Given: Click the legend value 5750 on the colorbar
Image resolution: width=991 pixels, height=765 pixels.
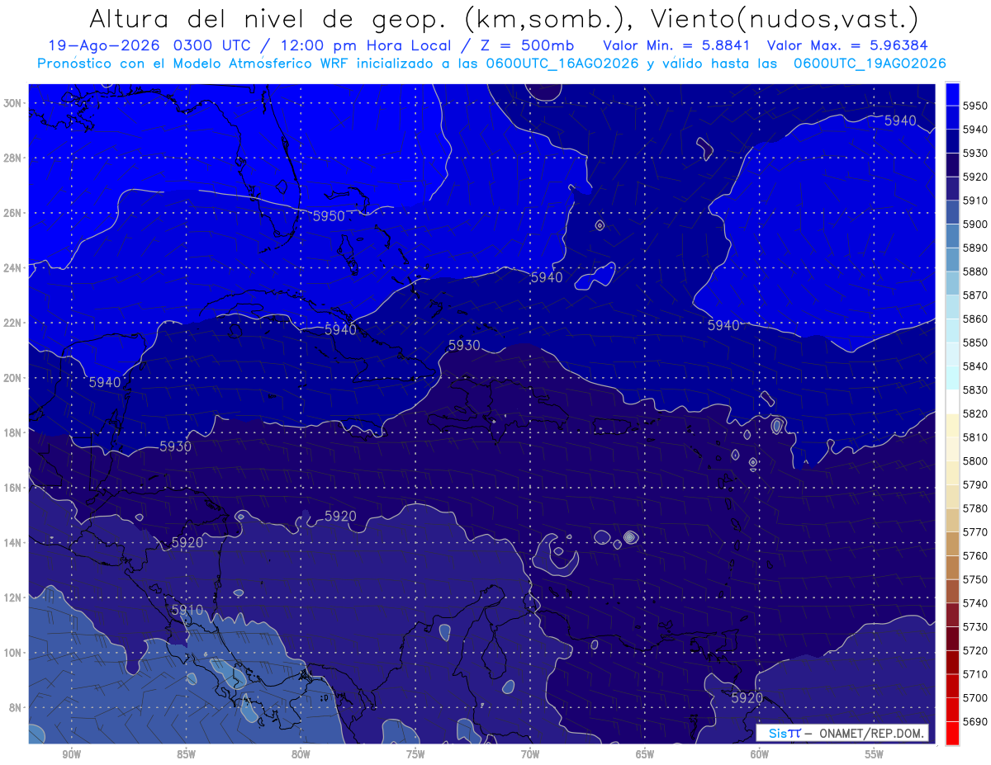Looking at the screenshot, I should tap(975, 579).
